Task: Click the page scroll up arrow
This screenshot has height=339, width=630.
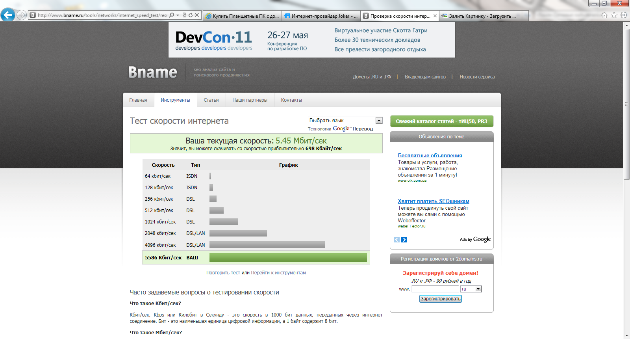Action: tap(626, 25)
